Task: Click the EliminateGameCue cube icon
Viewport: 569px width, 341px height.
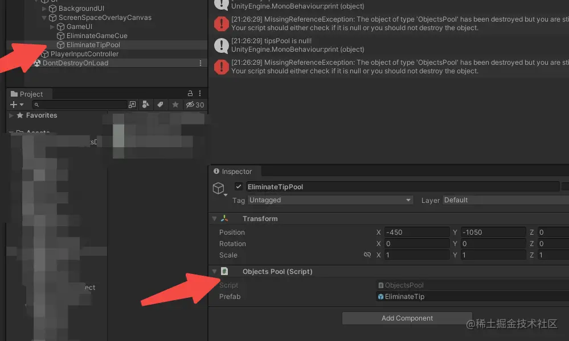Action: (60, 35)
